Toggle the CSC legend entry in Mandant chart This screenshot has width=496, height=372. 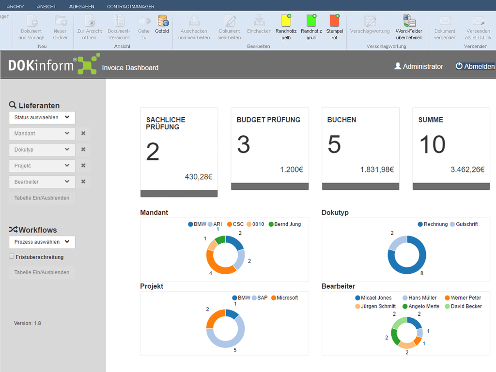tap(235, 224)
